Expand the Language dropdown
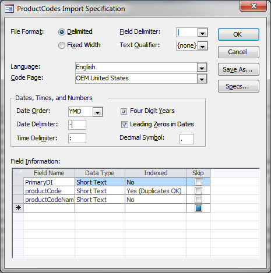Image resolution: width=271 pixels, height=273 pixels. pos(202,68)
